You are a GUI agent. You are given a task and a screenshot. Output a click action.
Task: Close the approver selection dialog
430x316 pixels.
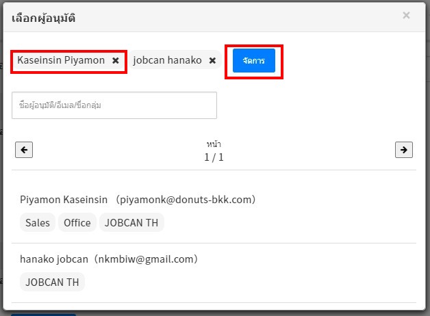coord(406,16)
